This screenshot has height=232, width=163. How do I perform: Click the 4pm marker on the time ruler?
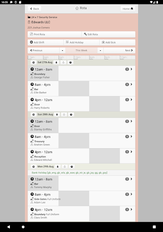click(92, 58)
